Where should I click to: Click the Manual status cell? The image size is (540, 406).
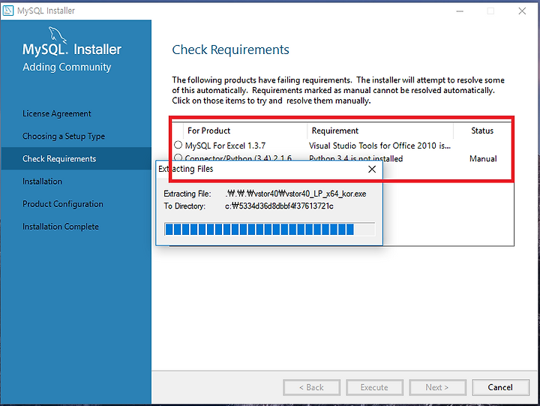pos(483,158)
